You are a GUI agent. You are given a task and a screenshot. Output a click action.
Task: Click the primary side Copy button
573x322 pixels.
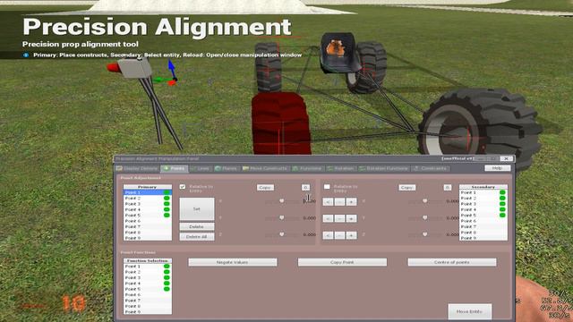[x=265, y=187]
